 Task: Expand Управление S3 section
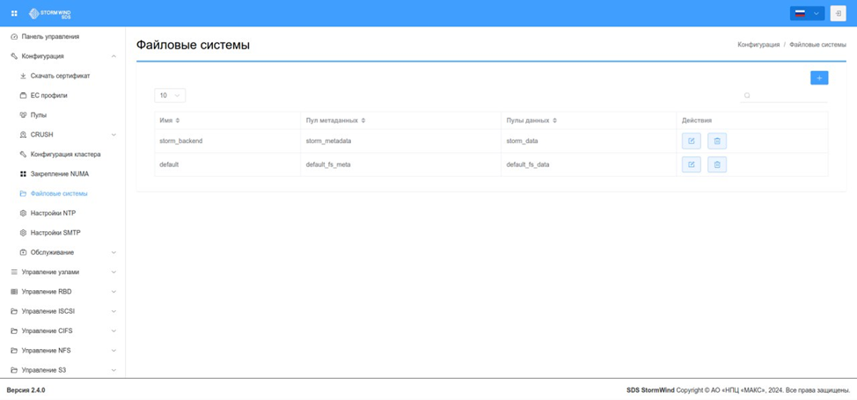[62, 370]
